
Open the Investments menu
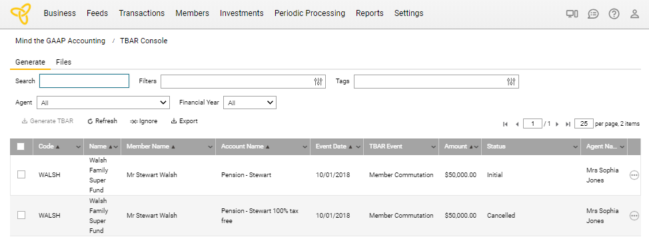pos(242,13)
